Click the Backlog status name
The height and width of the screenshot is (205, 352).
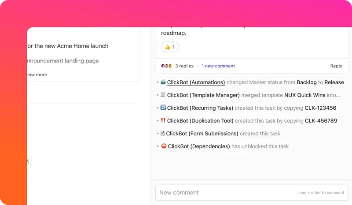(x=306, y=82)
